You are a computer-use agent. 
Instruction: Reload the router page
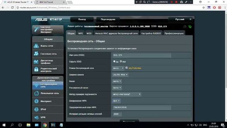click(12, 7)
